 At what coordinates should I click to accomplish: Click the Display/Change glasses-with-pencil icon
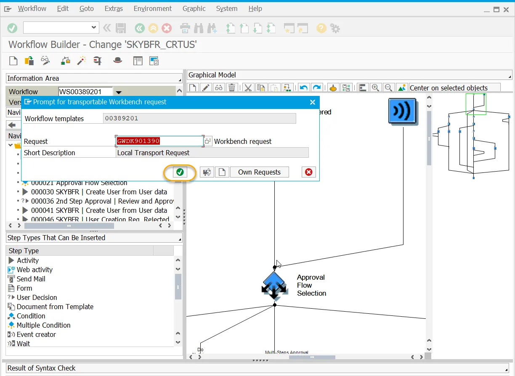(x=45, y=61)
